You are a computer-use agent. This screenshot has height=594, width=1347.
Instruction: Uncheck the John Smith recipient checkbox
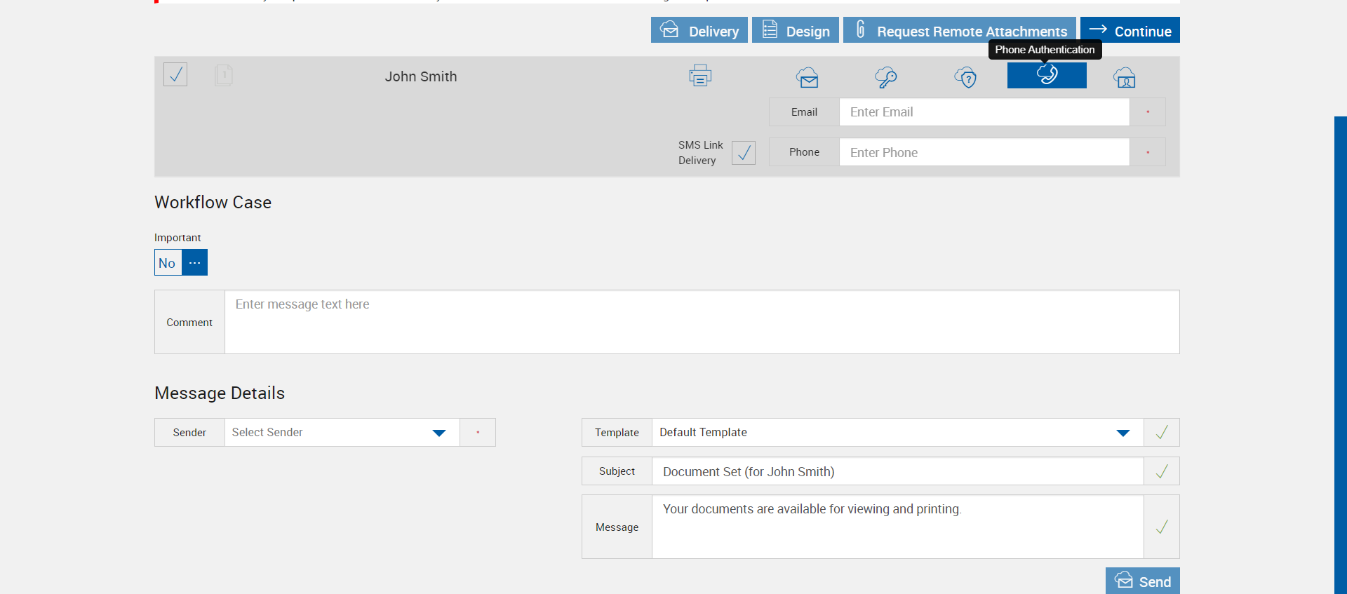(x=175, y=74)
